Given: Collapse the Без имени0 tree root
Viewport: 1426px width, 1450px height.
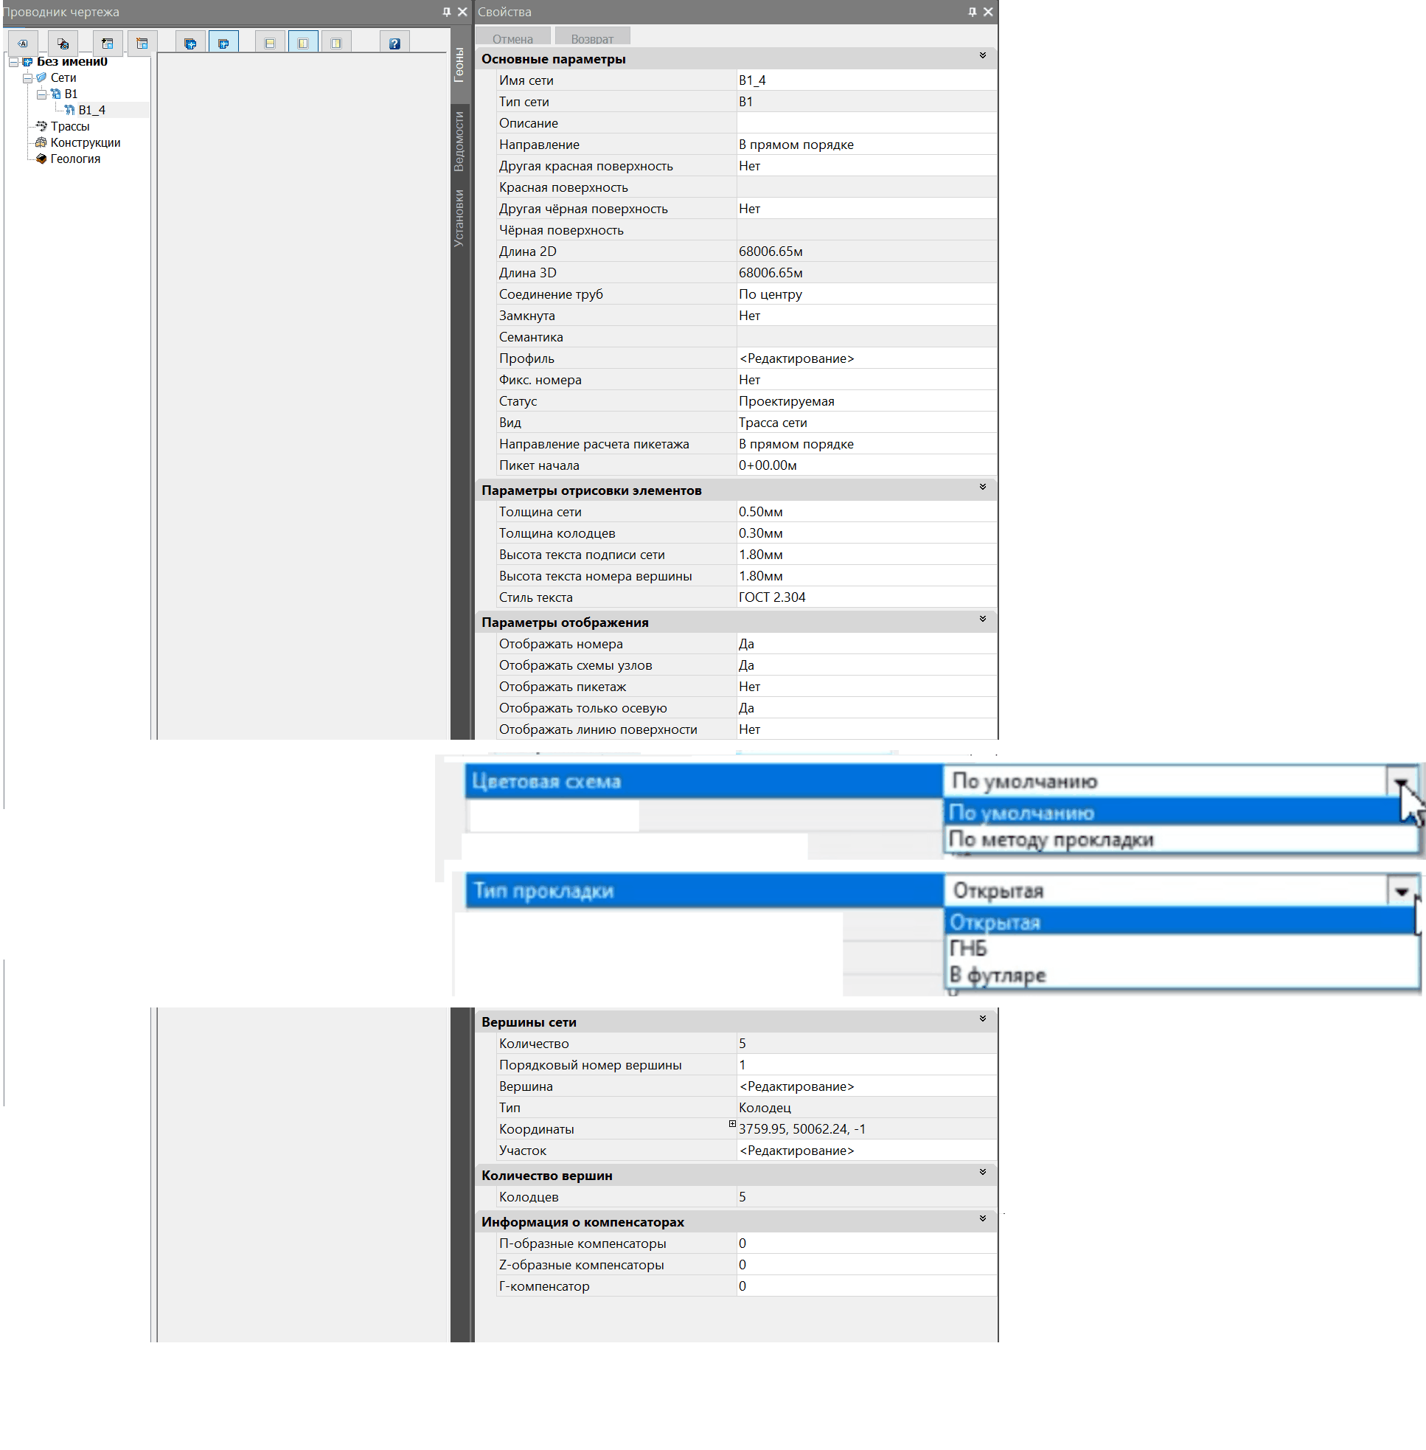Looking at the screenshot, I should pyautogui.click(x=13, y=61).
